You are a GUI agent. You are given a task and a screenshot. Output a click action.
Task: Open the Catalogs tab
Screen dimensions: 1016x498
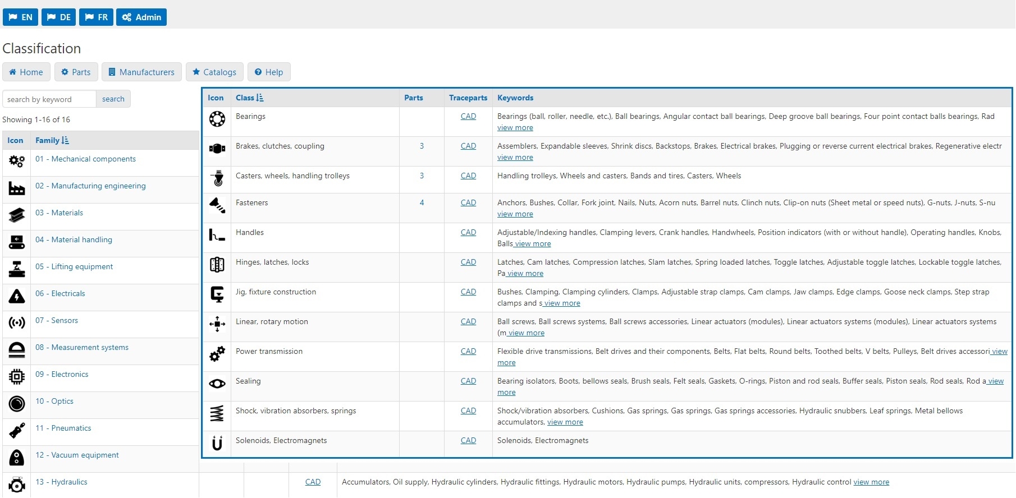tap(214, 72)
